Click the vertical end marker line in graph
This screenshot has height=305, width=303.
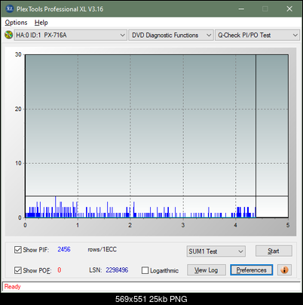tap(256, 136)
